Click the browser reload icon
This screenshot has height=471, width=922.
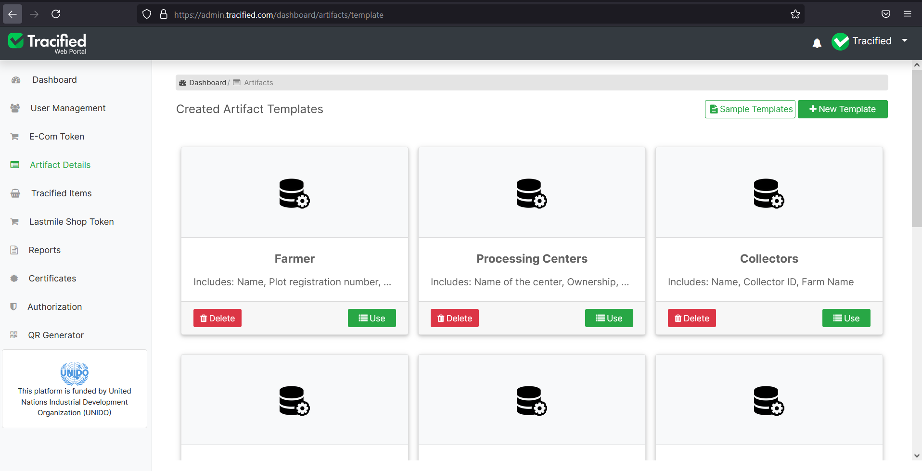pyautogui.click(x=56, y=14)
